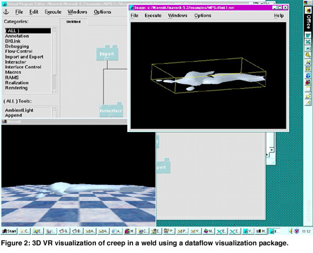This screenshot has height=253, width=313.
Task: Click the Office logo atop the shortcut bar
Action: coord(308,10)
